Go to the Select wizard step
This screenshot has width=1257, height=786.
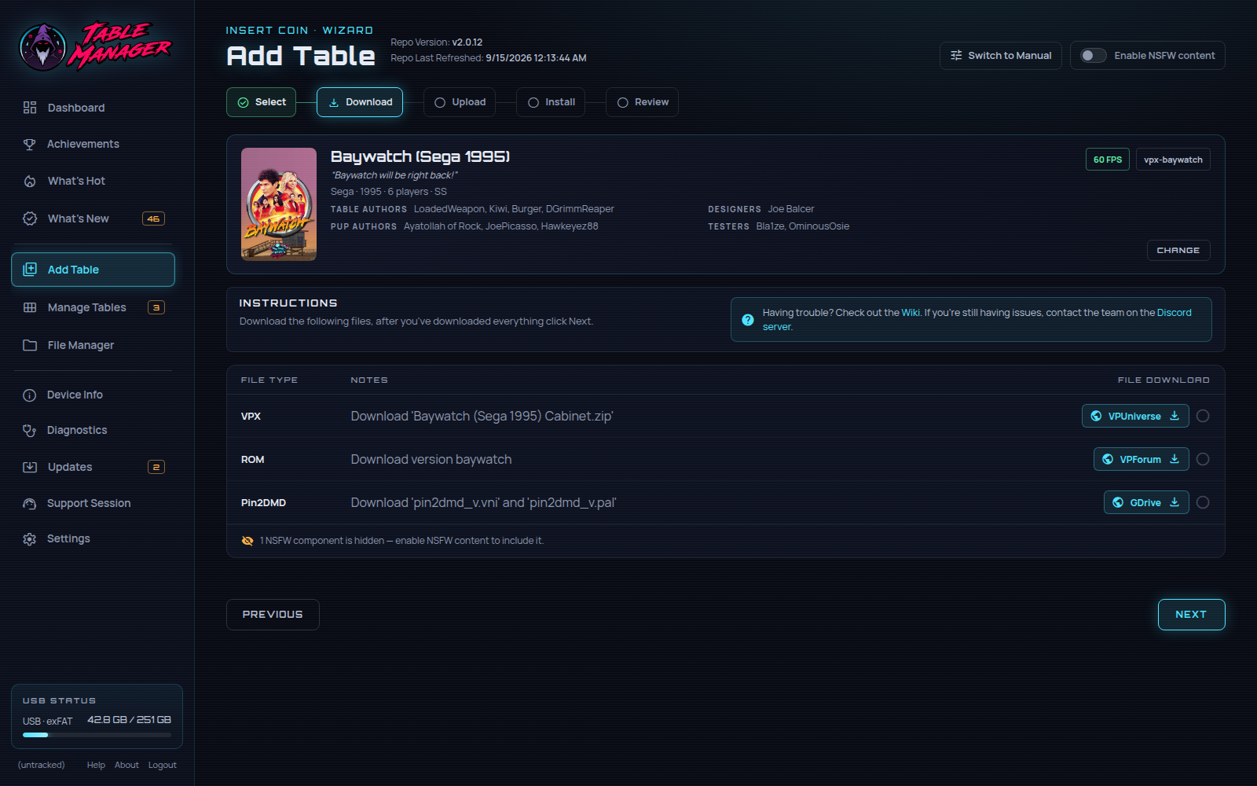[x=262, y=102]
